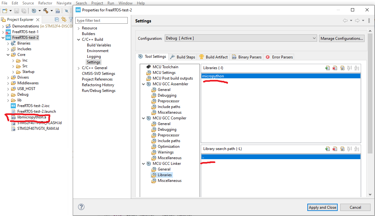This screenshot has width=375, height=216.
Task: Move entry up in Libraries (-l)
Action: coord(349,68)
